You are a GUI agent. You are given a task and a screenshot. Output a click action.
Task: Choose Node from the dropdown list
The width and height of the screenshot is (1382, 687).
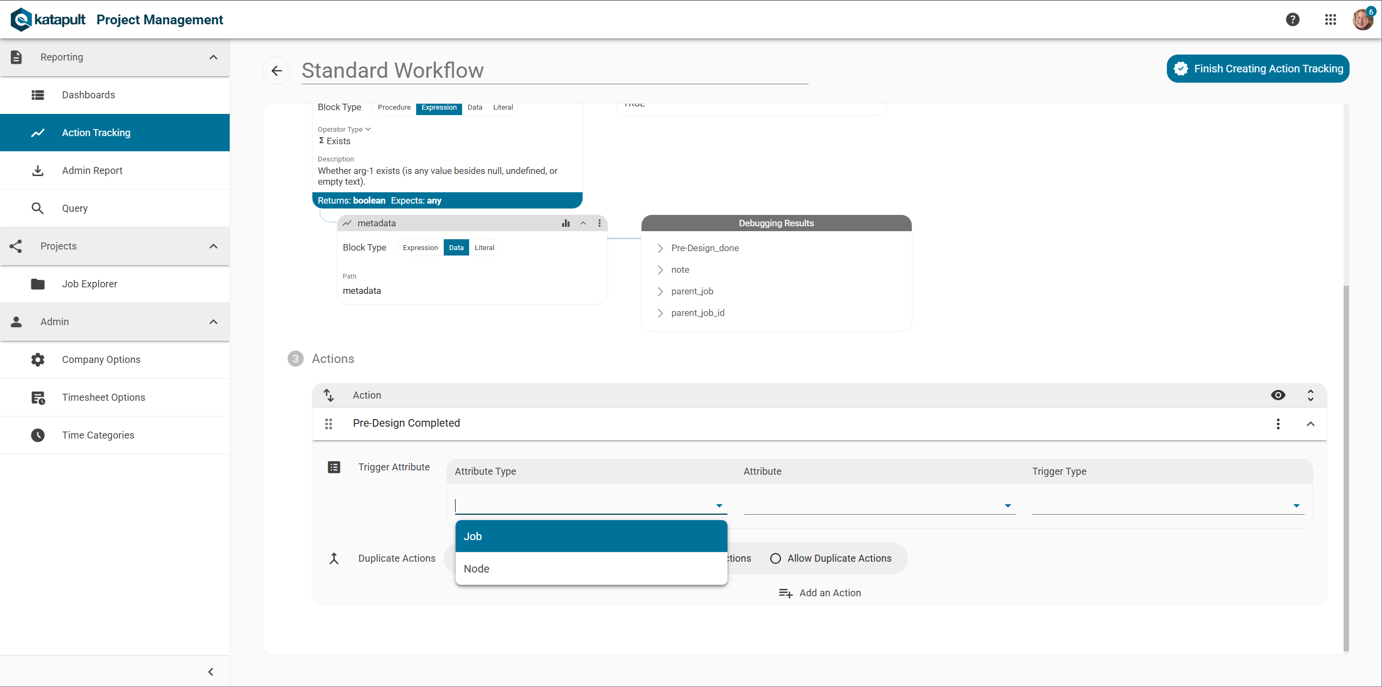coord(591,569)
